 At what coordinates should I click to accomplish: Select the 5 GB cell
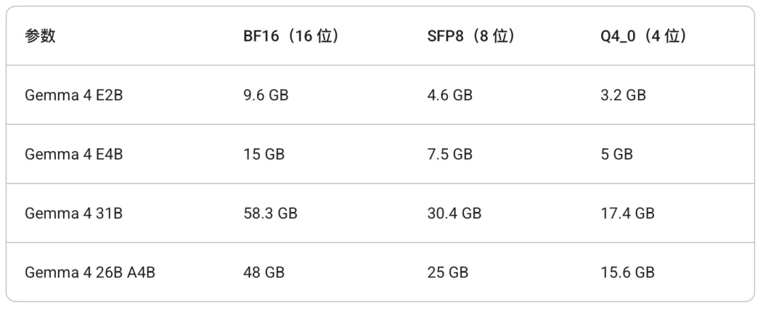pyautogui.click(x=617, y=154)
